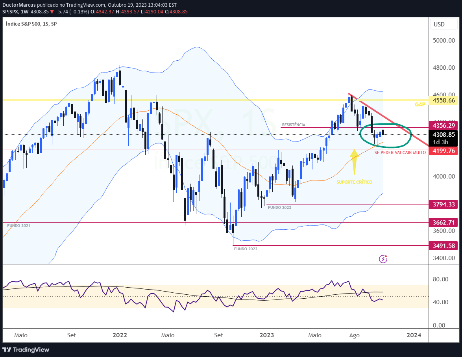The width and height of the screenshot is (462, 357).
Task: Select the FUNDO 2022 level at 3491.58
Action: [443, 246]
